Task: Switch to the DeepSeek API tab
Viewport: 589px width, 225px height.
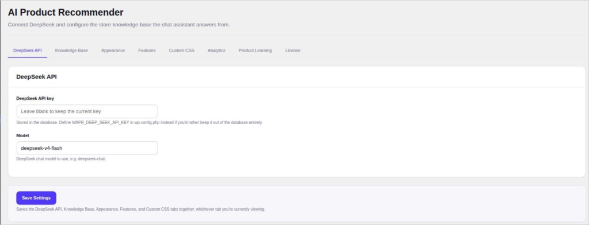Action: (x=28, y=51)
